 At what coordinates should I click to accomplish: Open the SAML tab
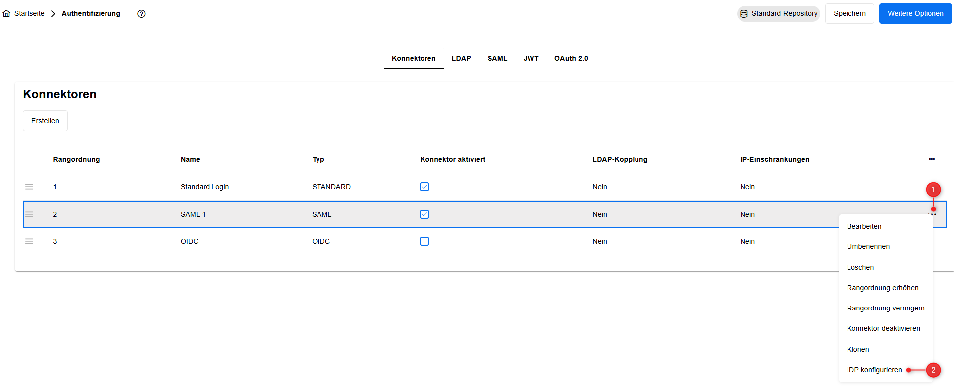[497, 58]
